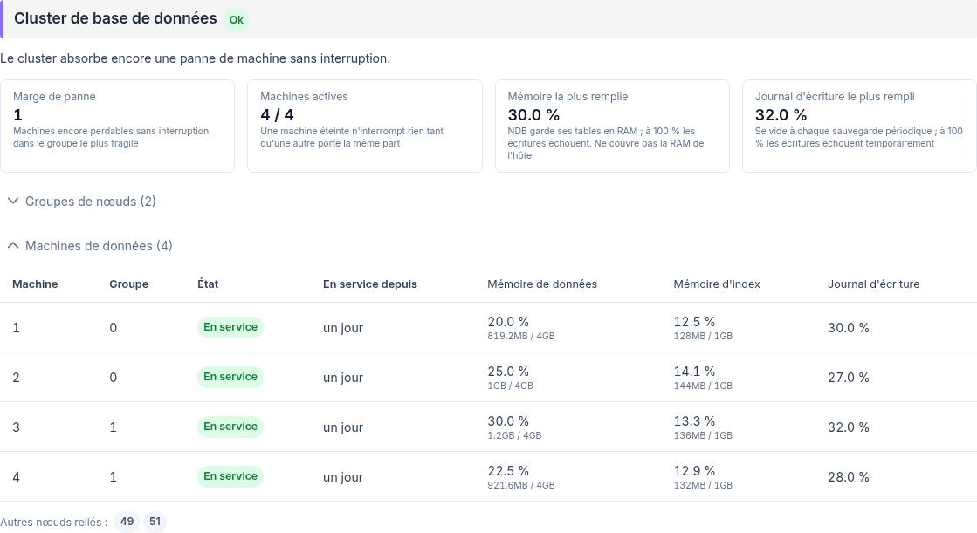977x533 pixels.
Task: Click the 20.0 % data memory value
Action: 508,321
